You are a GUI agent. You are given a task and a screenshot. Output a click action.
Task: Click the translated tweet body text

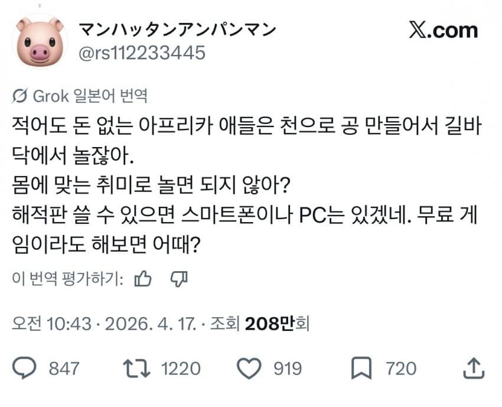[246, 185]
